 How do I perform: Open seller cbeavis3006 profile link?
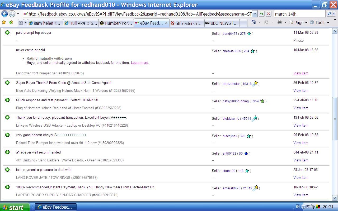click(232, 51)
